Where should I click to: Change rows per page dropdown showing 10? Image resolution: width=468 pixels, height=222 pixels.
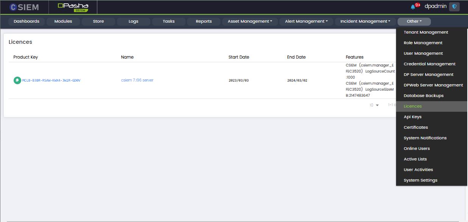[374, 105]
